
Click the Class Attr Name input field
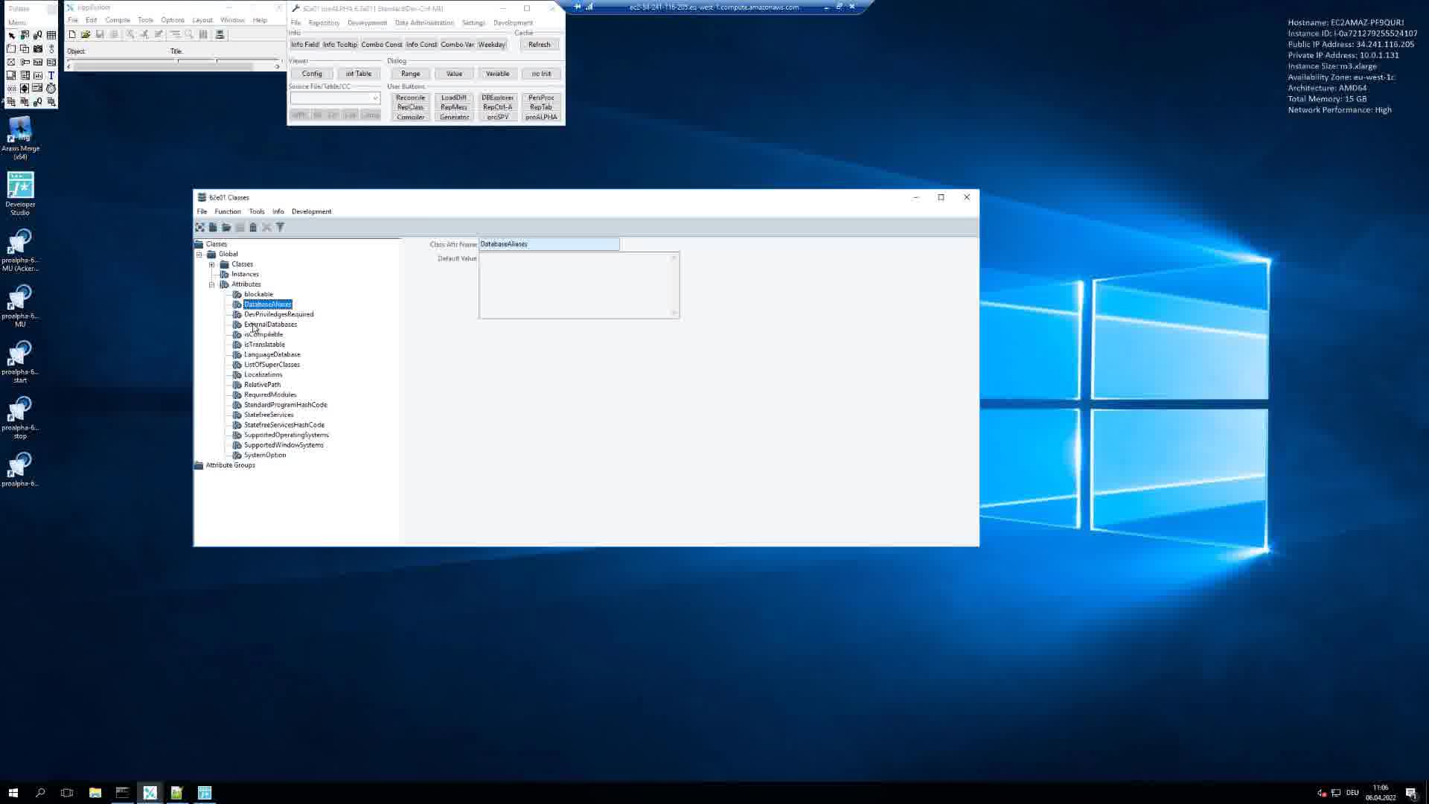(x=549, y=244)
